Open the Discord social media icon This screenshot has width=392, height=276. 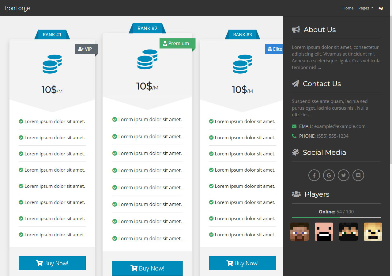pyautogui.click(x=358, y=175)
